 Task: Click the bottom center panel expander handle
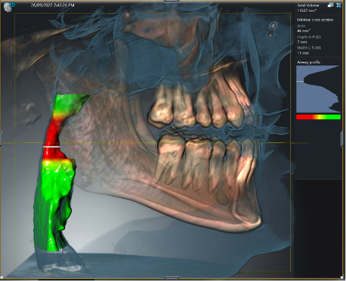[171, 277]
